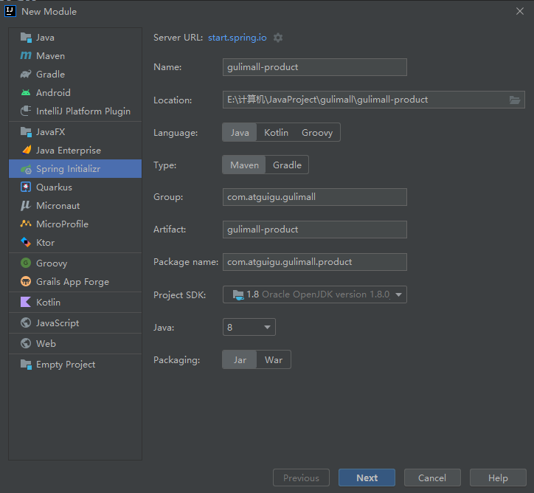
Task: Select the Micronaut mu icon
Action: [26, 205]
